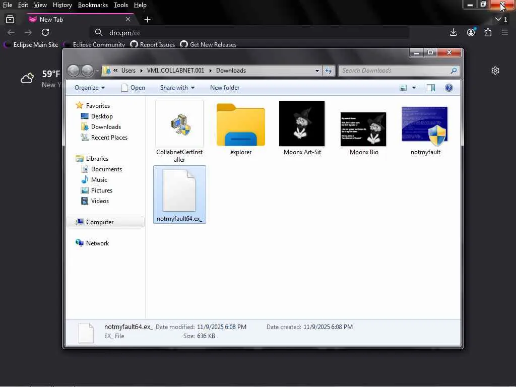Select Libraries in navigation pane

pyautogui.click(x=92, y=159)
